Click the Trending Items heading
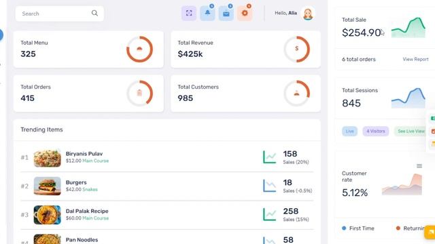 (x=41, y=129)
